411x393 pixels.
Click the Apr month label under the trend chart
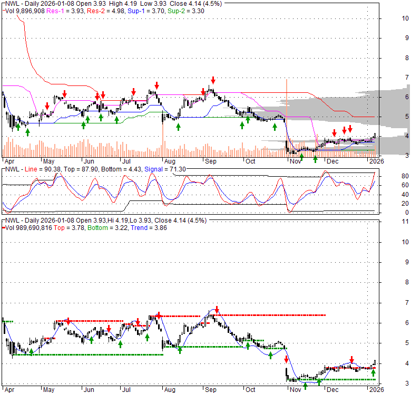[x=9, y=390]
